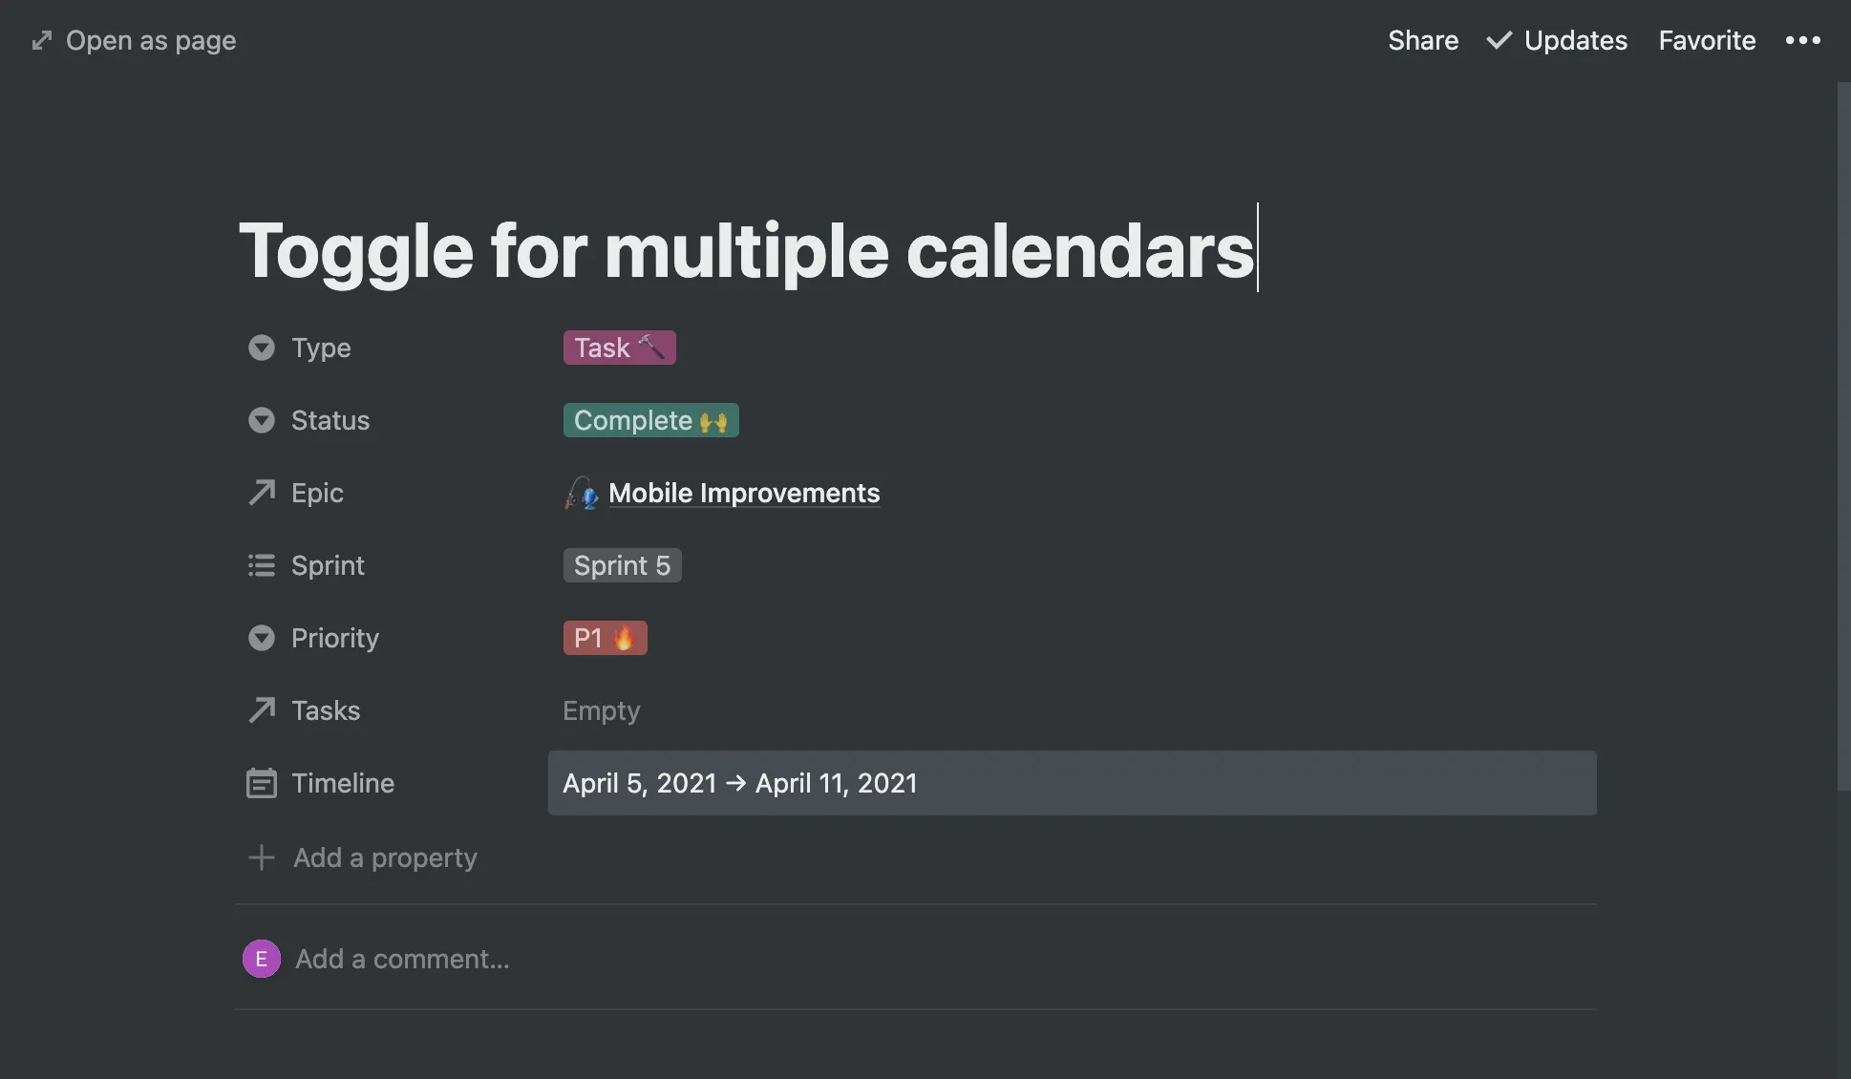Open the Complete status dropdown
Screen dimensions: 1851x1079
click(x=650, y=420)
